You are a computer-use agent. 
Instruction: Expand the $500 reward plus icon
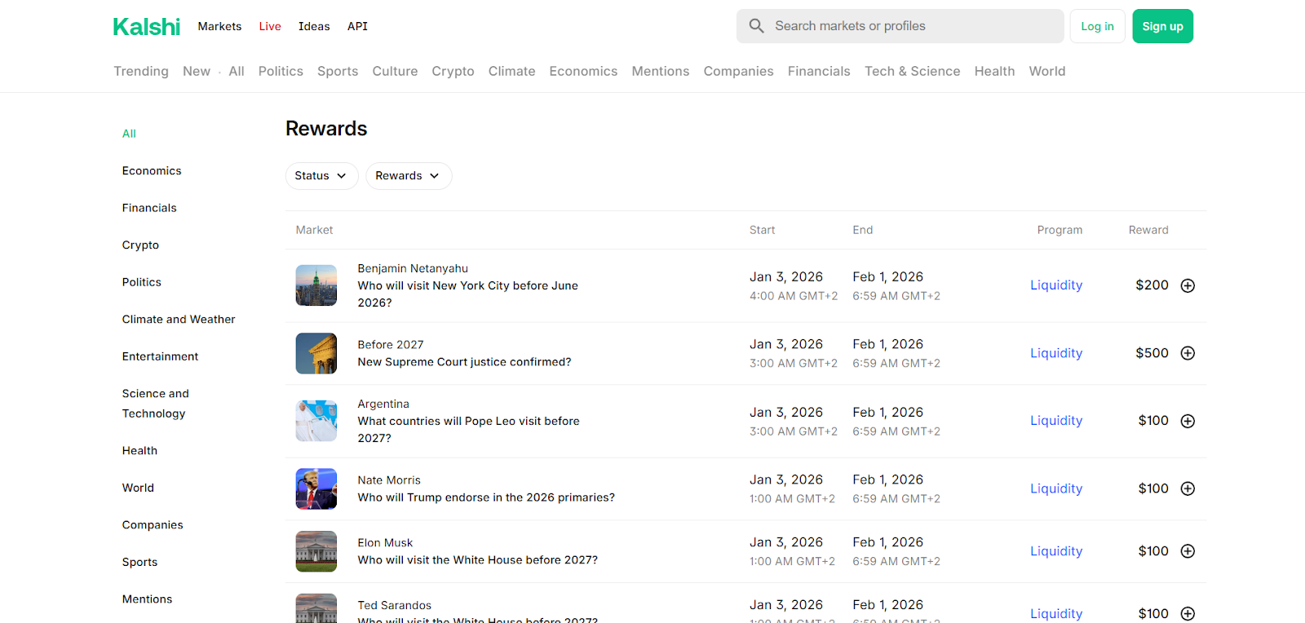click(1188, 353)
